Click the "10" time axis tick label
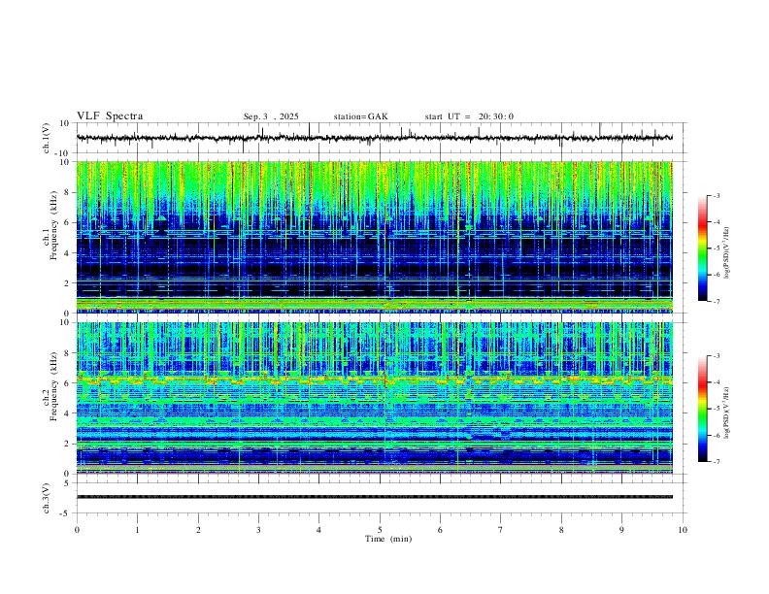 (683, 530)
